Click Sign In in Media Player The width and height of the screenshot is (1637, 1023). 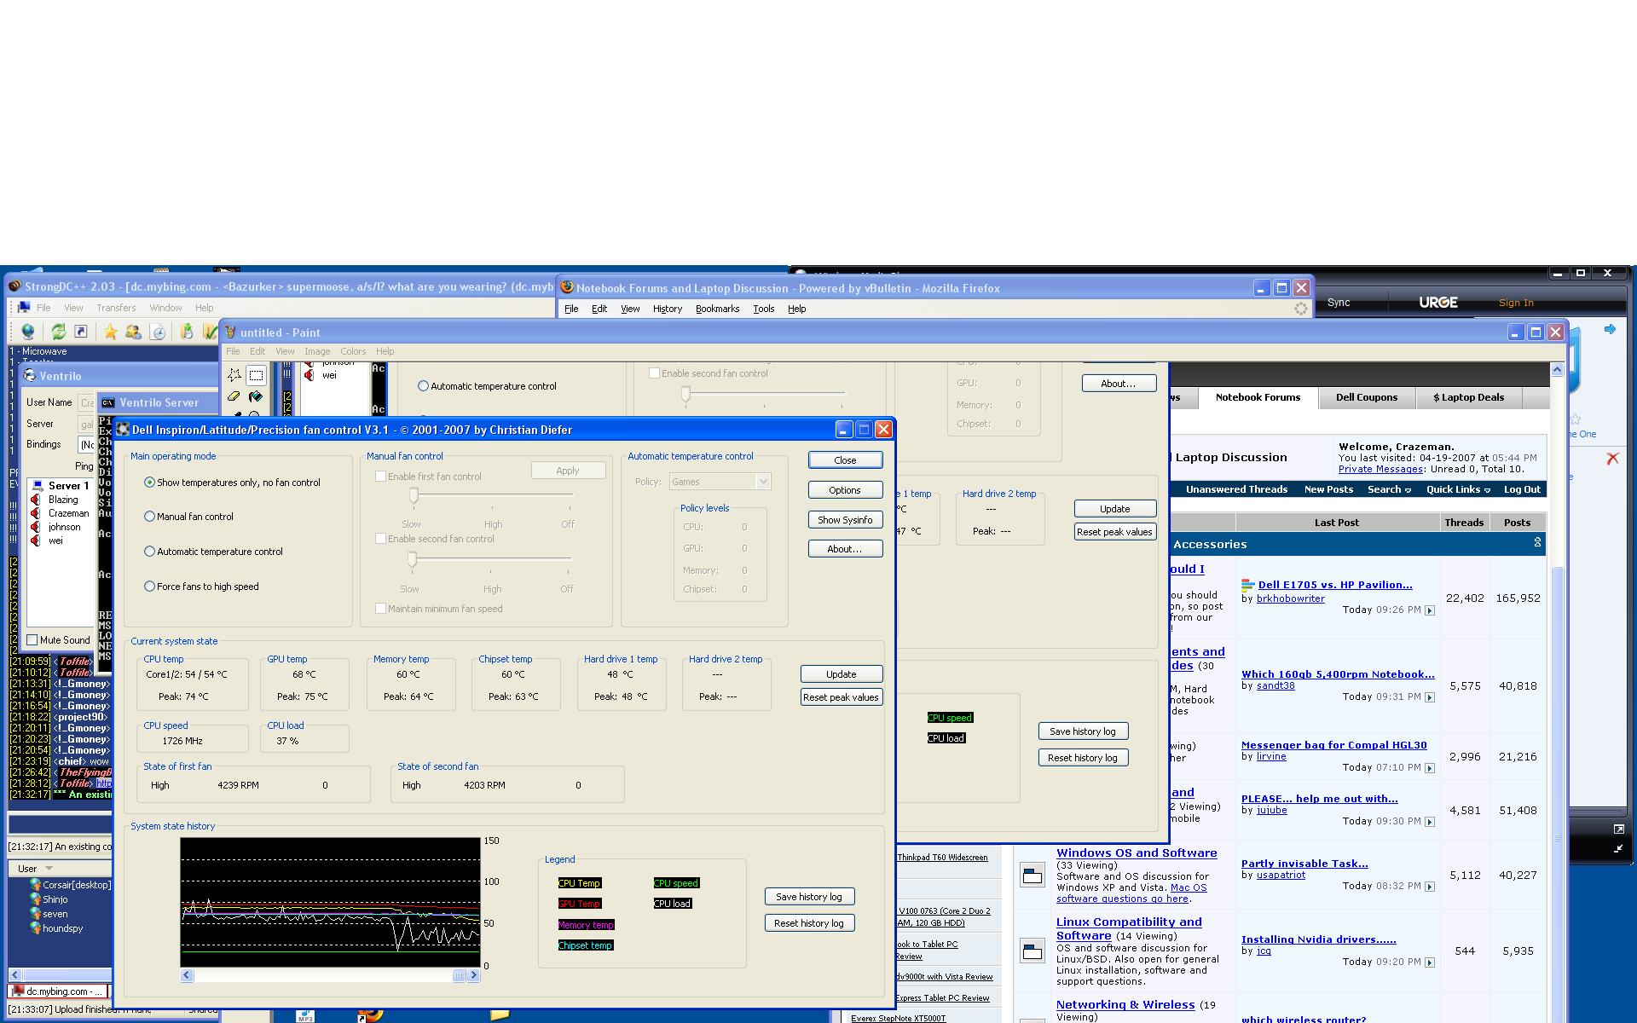1516,303
